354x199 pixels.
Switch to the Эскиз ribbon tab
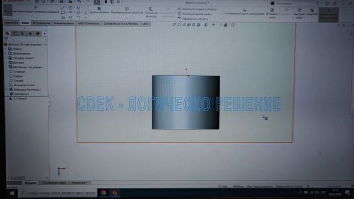coord(25,23)
